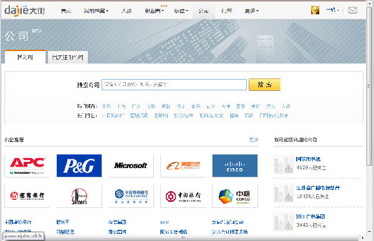Open the 江苏省广播电视总台 company link
Image resolution: width=374 pixels, height=241 pixels.
(318, 188)
